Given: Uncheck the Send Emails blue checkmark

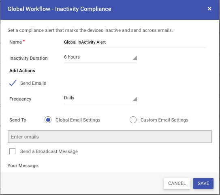Looking at the screenshot, I should [x=13, y=83].
